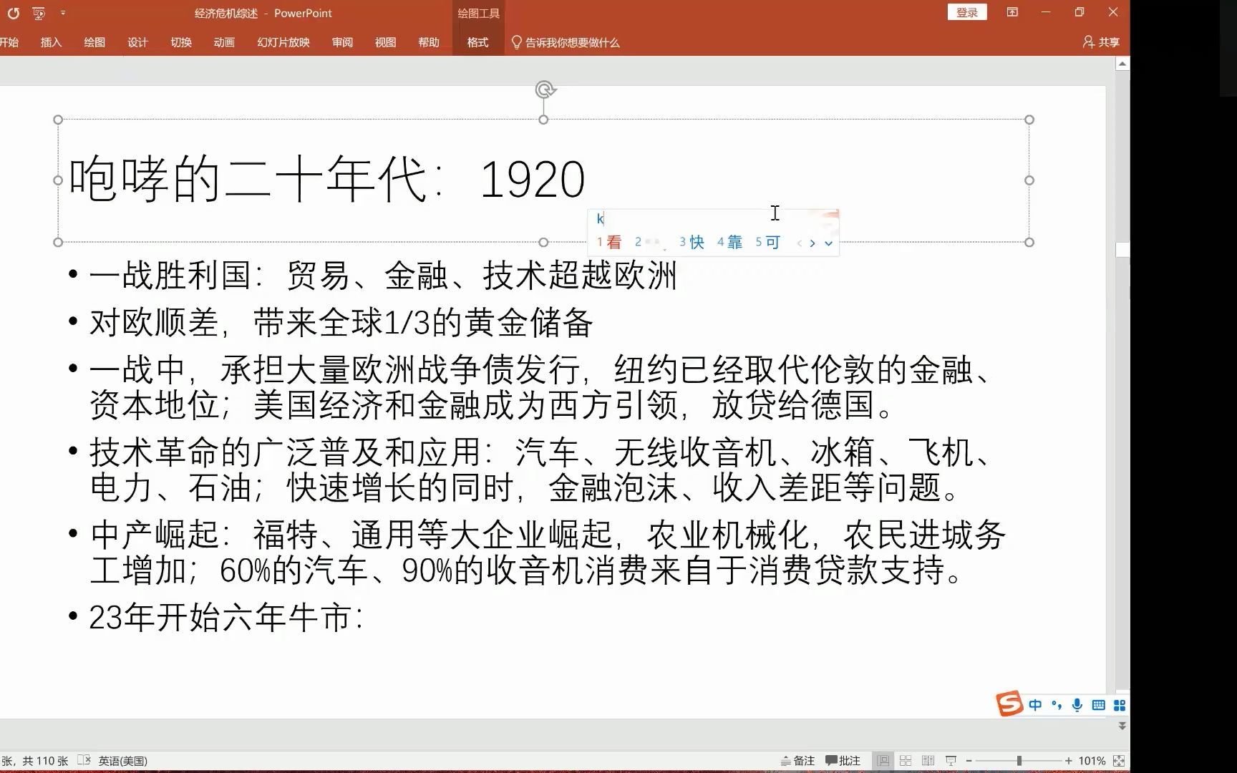Click the spell check icon in status bar

point(84,760)
